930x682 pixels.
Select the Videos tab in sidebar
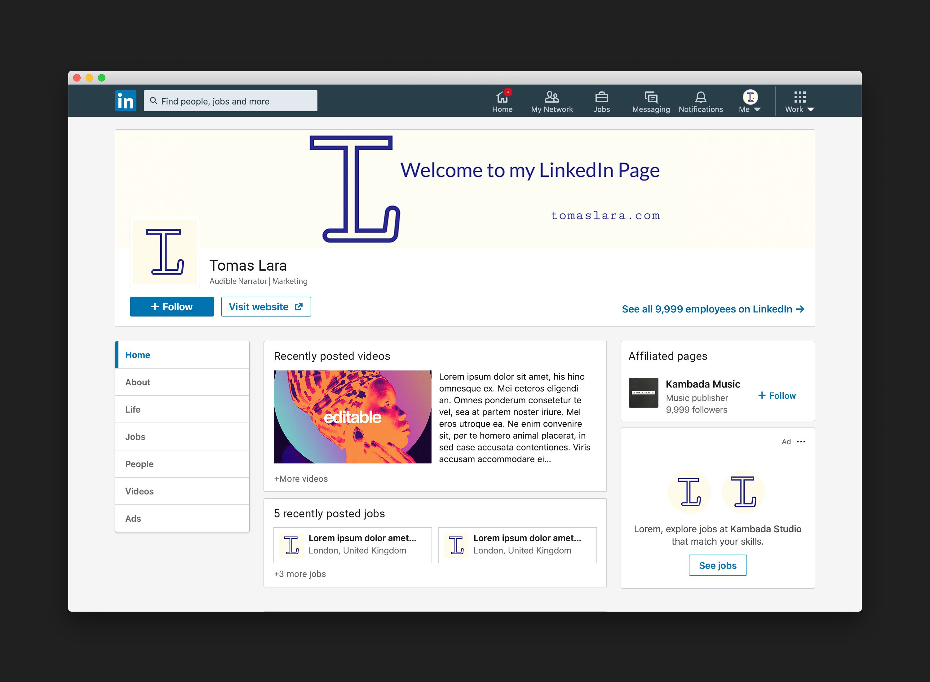[139, 491]
